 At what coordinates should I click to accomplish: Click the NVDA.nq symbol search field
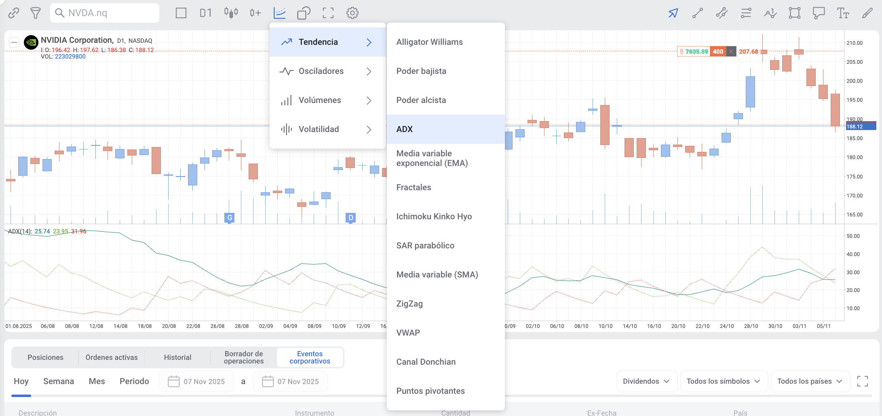pos(105,13)
